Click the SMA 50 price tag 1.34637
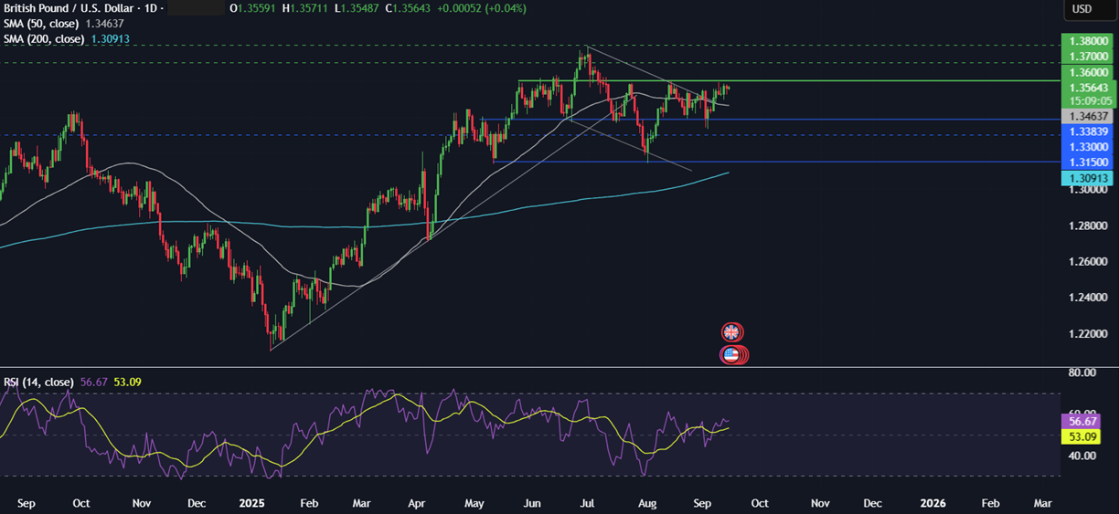This screenshot has width=1119, height=514. pyautogui.click(x=1087, y=117)
